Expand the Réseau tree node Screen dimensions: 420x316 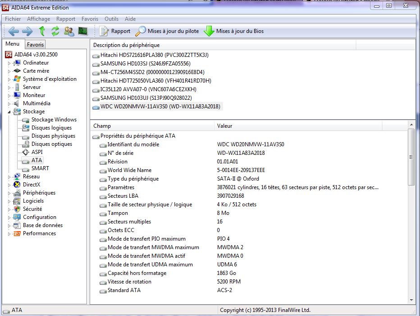tap(9, 177)
